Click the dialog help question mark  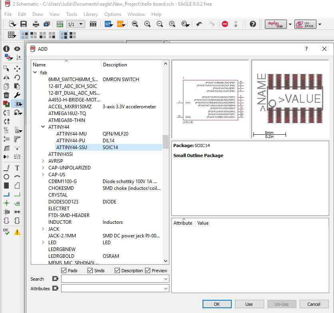(306, 49)
